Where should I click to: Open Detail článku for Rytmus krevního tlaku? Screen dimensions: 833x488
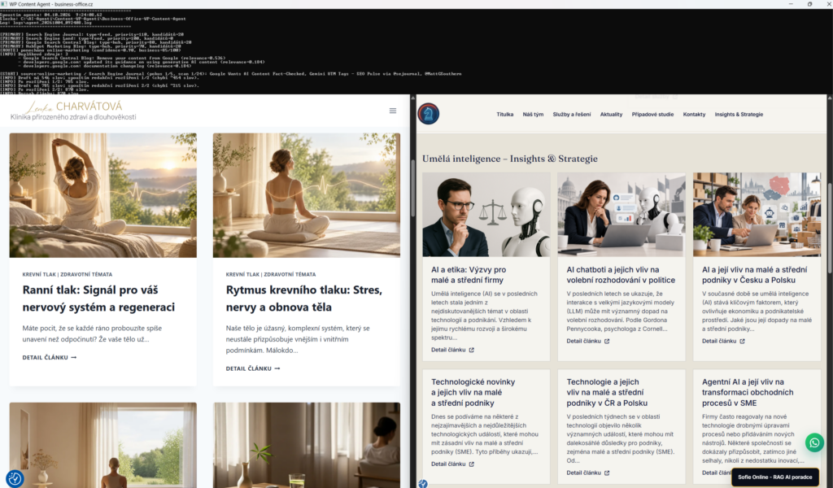253,368
